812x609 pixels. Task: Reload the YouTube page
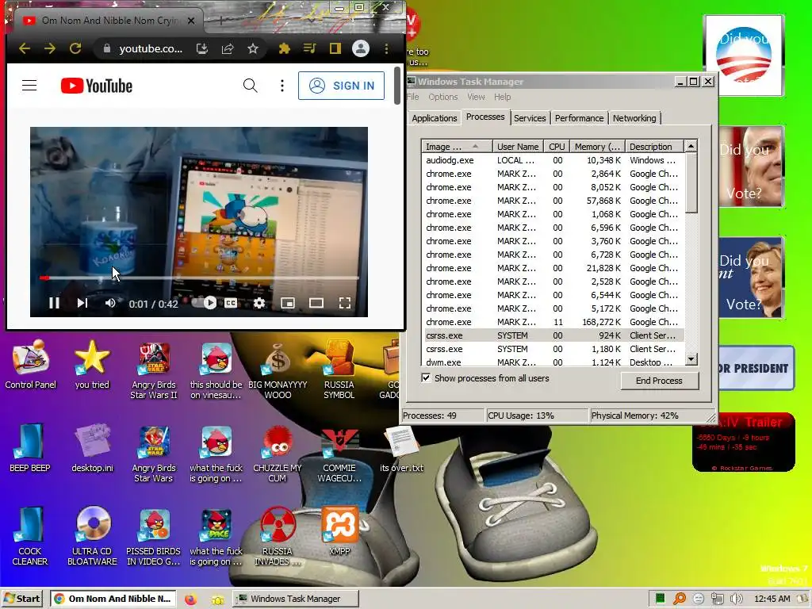(x=75, y=48)
